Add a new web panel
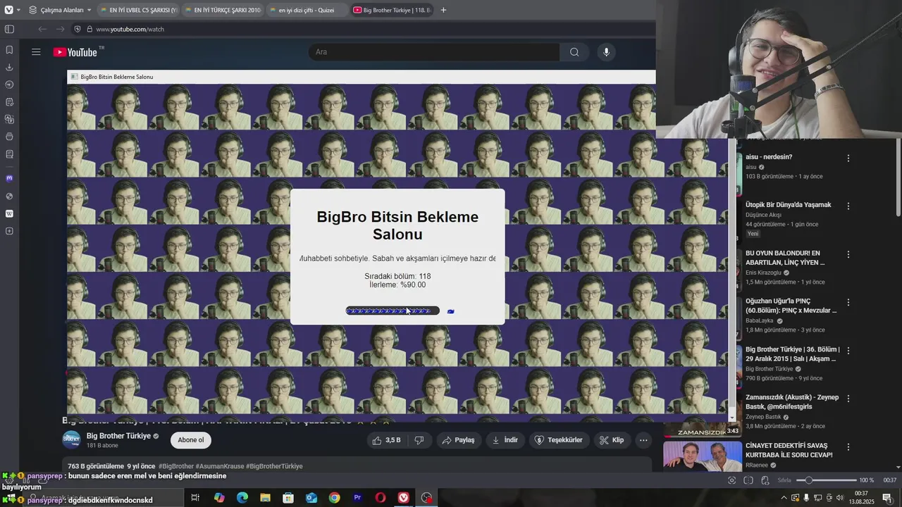Viewport: 902px width, 507px height. (9, 231)
